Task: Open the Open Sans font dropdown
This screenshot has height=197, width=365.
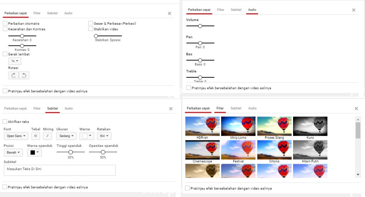Action: coord(16,136)
